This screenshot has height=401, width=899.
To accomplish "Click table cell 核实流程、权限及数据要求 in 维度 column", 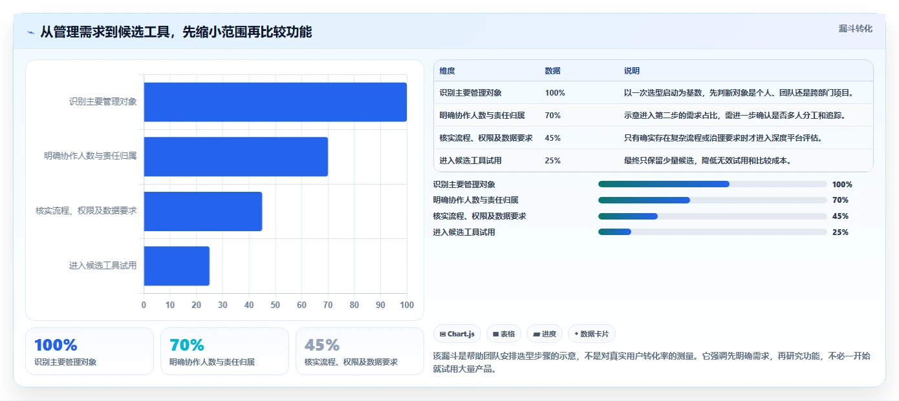I will tap(486, 138).
